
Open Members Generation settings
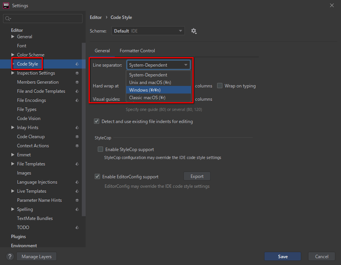(x=38, y=82)
